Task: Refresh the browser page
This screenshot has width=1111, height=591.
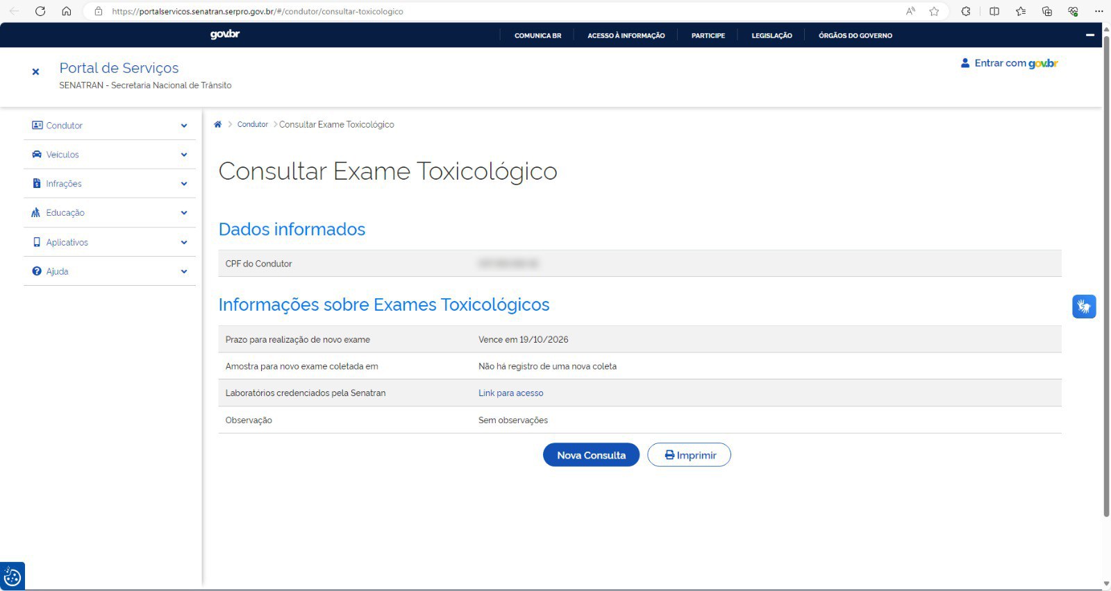Action: (x=40, y=11)
